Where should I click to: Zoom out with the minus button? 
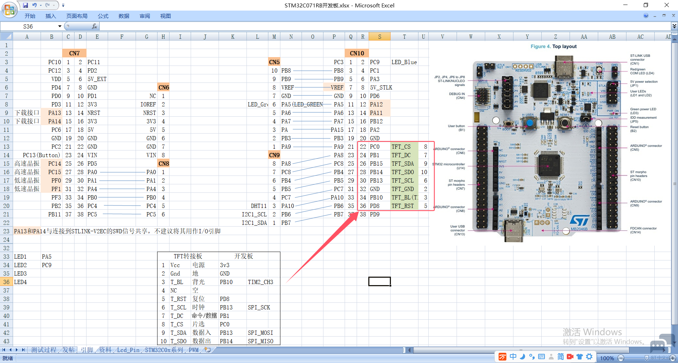[x=621, y=358]
